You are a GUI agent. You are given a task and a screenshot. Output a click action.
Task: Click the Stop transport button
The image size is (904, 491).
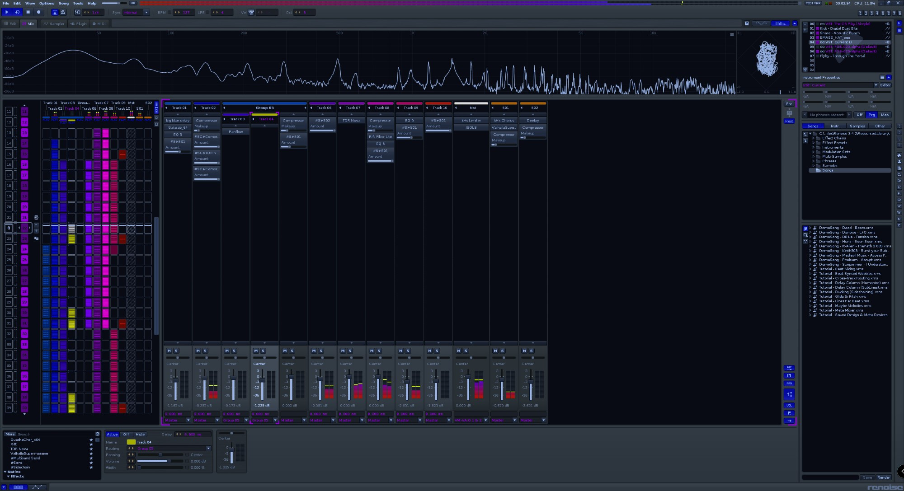tap(28, 12)
